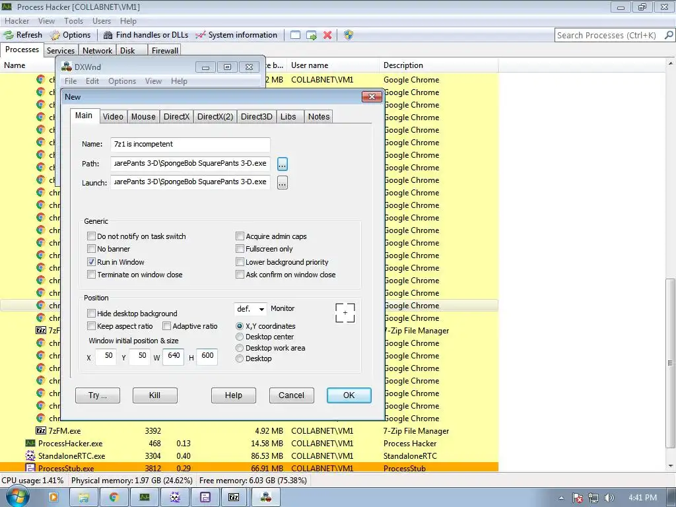The height and width of the screenshot is (507, 676).
Task: Switch to ProcessStub taskbar button
Action: pos(205,497)
